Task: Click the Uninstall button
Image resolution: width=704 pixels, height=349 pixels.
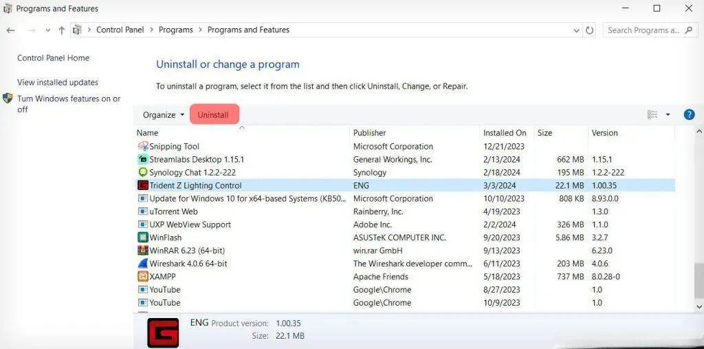Action: tap(213, 115)
